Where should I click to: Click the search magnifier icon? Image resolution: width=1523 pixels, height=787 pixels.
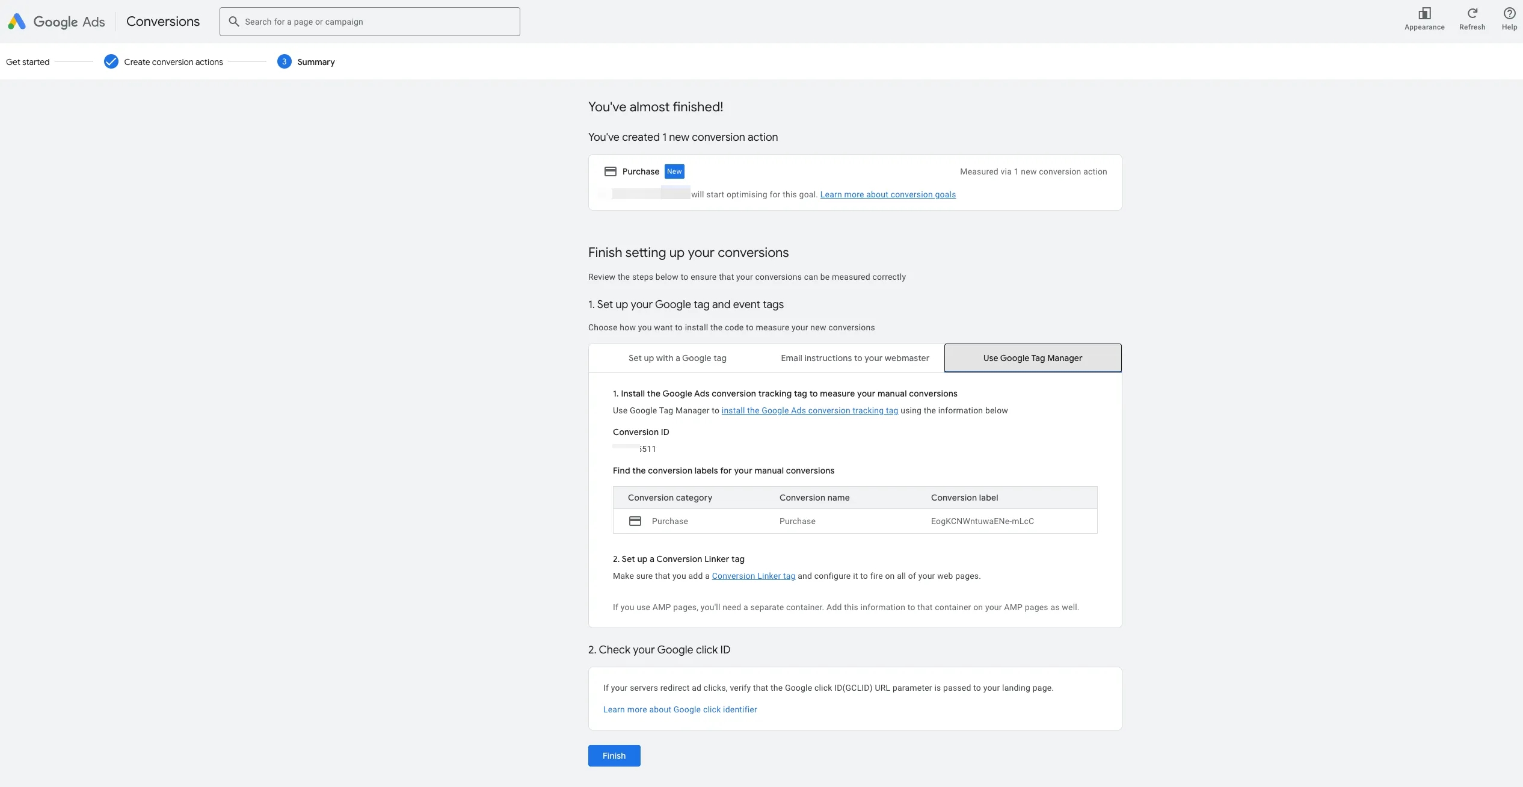point(234,22)
